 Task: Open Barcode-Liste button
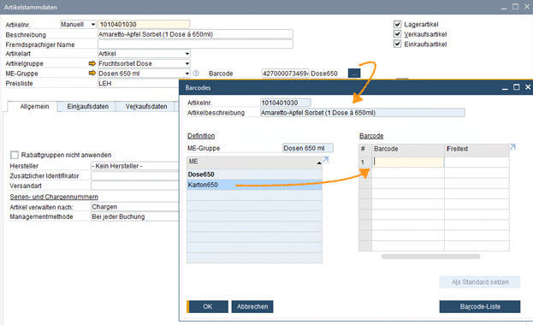(480, 307)
